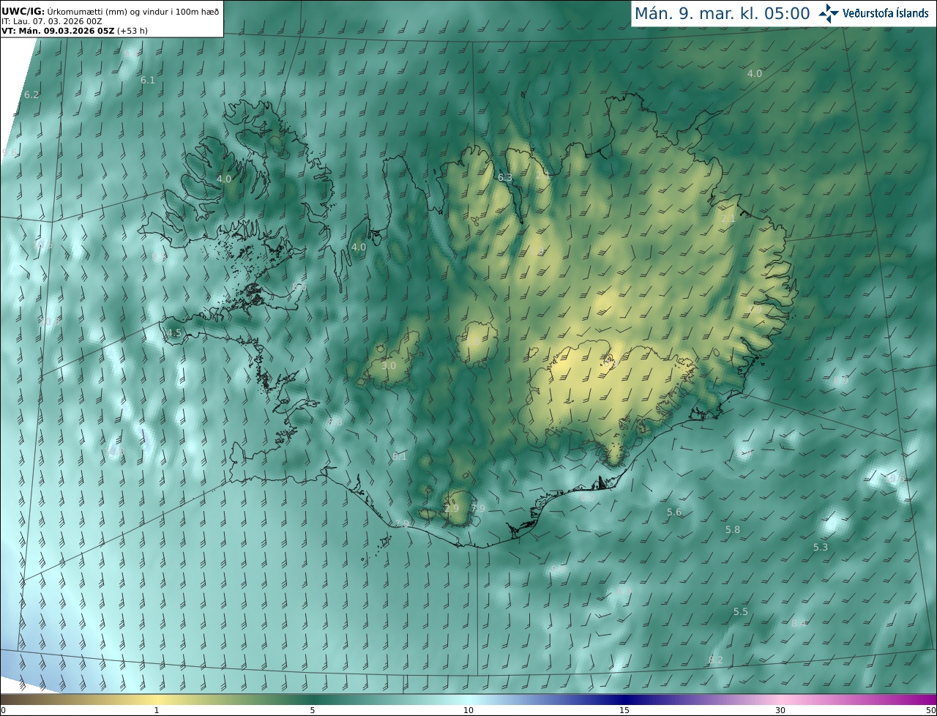Image resolution: width=937 pixels, height=716 pixels.
Task: Click the 5.6 value label offshore
Action: pyautogui.click(x=674, y=512)
